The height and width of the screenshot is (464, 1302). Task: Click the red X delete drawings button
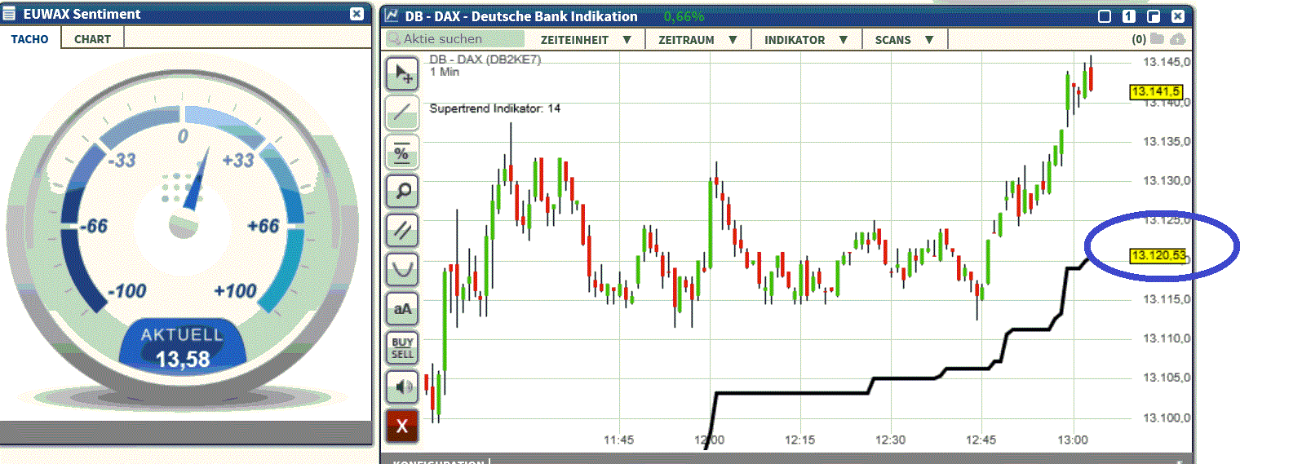[x=402, y=426]
